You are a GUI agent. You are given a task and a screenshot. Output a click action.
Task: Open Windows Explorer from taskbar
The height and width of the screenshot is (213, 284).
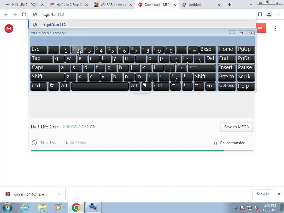pyautogui.click(x=42, y=207)
